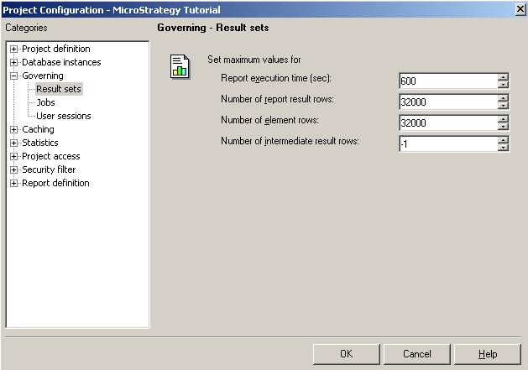Increase report execution time with up arrow
This screenshot has width=528, height=370.
[x=503, y=77]
